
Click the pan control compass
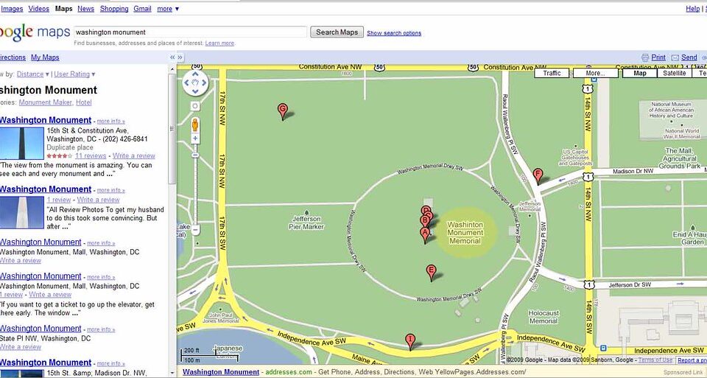click(x=195, y=83)
